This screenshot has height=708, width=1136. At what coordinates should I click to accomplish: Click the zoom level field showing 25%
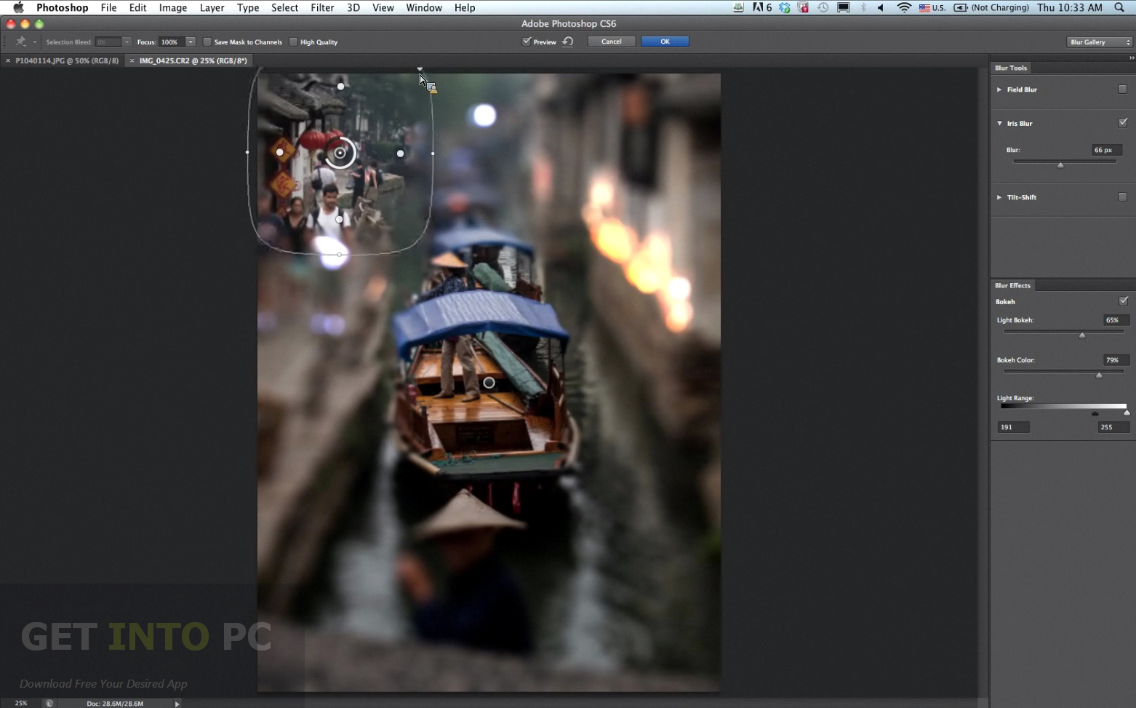(x=21, y=703)
